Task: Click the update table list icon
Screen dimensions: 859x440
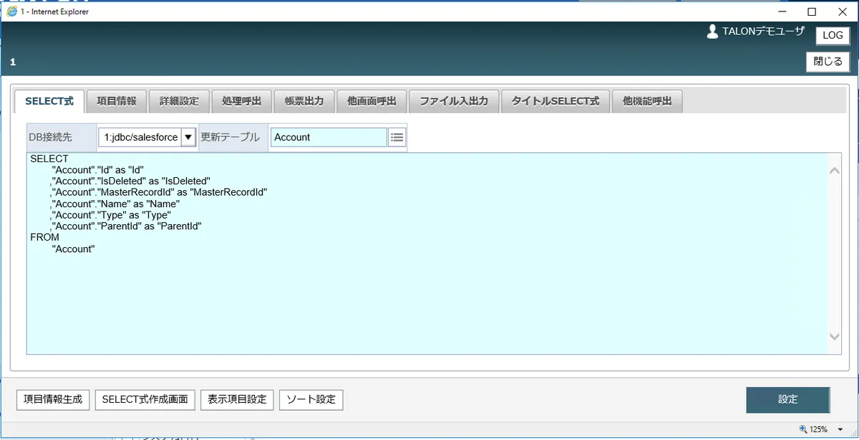Action: [397, 137]
